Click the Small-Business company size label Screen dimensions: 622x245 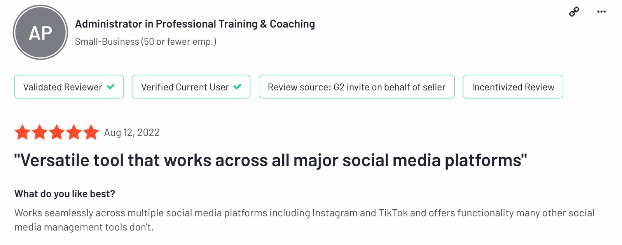pyautogui.click(x=146, y=42)
